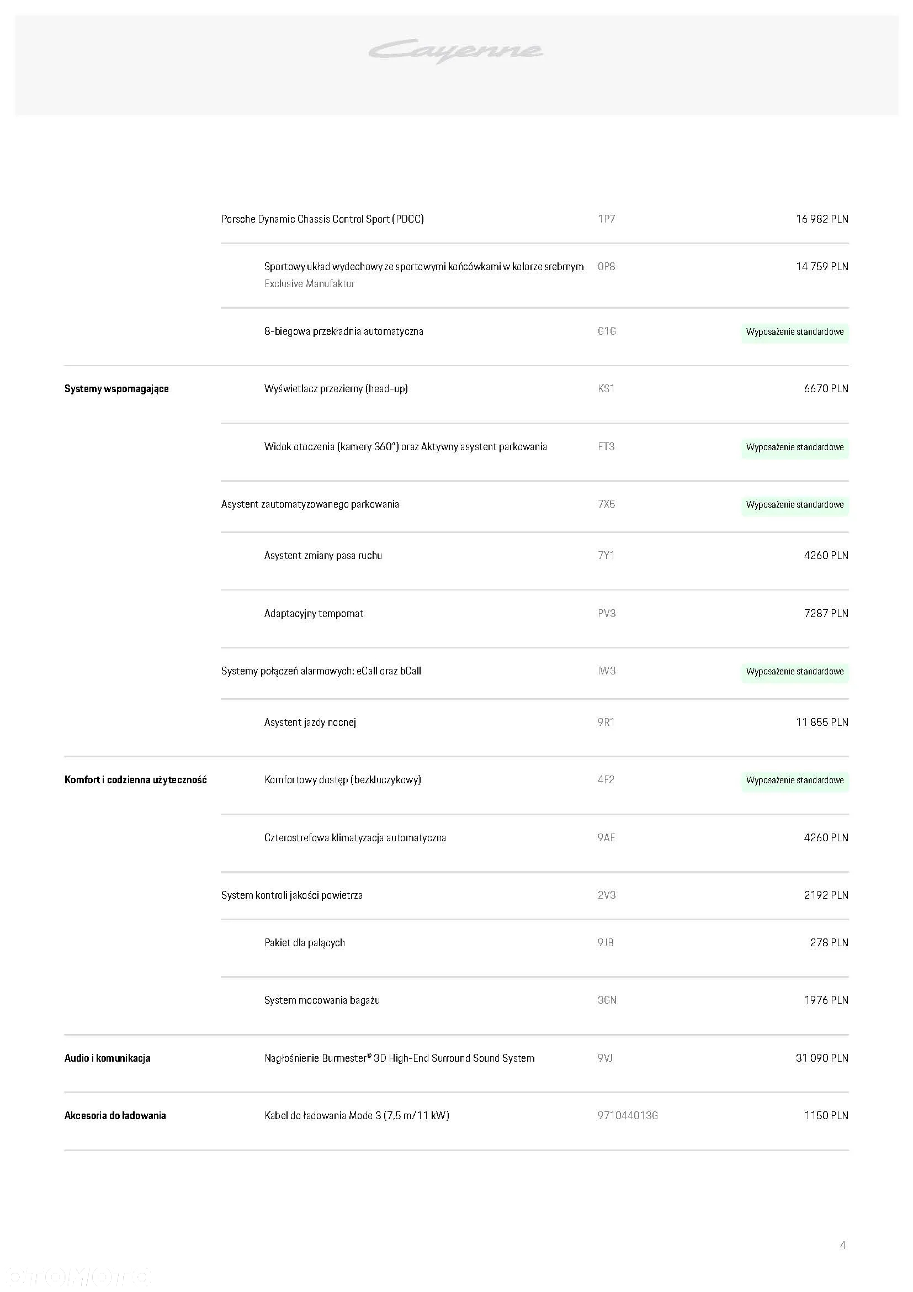Click Komfort i codzienna użyteczność heading
913x1292 pixels.
135,780
